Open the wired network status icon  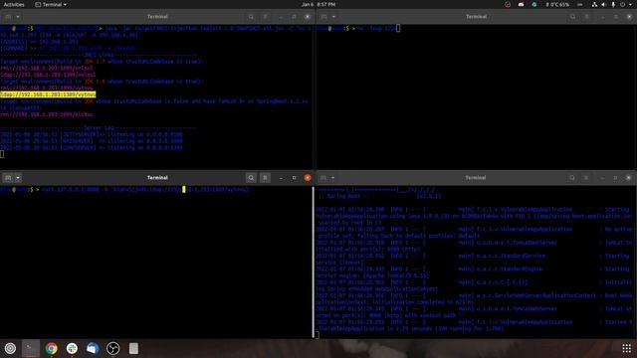(594, 4)
